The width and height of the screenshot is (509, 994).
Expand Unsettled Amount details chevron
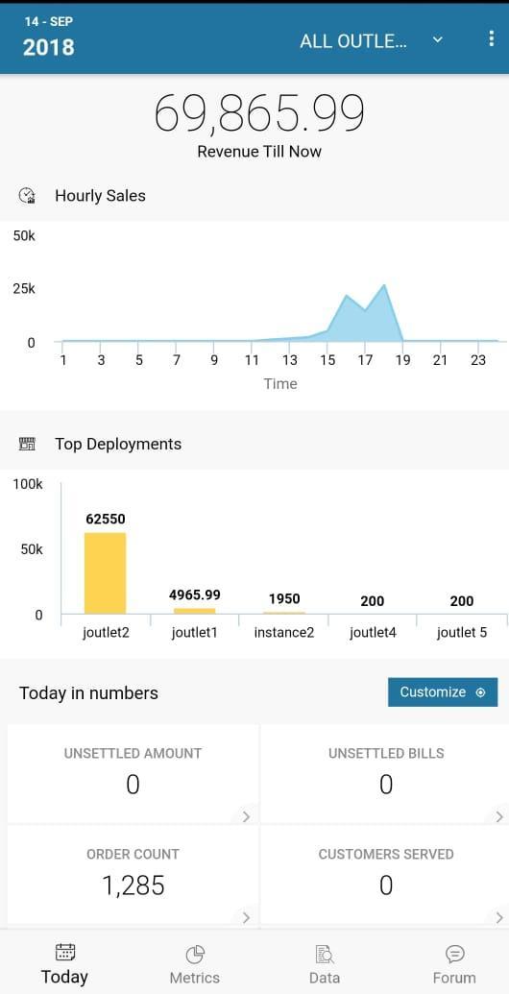tap(246, 816)
